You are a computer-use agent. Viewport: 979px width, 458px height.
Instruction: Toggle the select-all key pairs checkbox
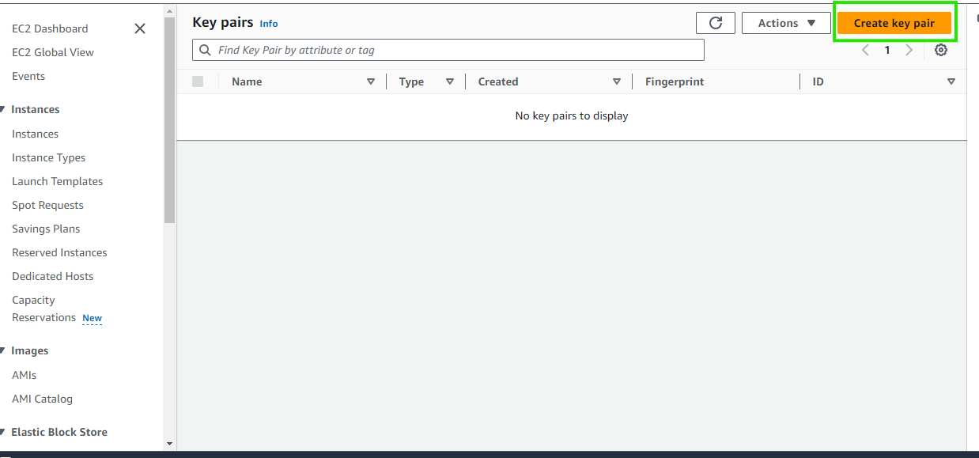[x=198, y=81]
